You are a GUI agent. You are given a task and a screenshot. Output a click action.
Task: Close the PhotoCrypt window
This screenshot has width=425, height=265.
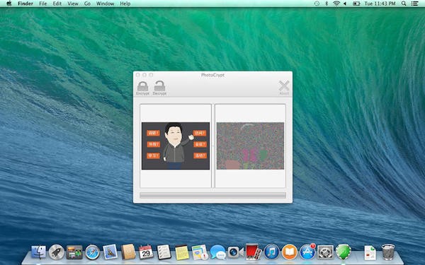(138, 75)
